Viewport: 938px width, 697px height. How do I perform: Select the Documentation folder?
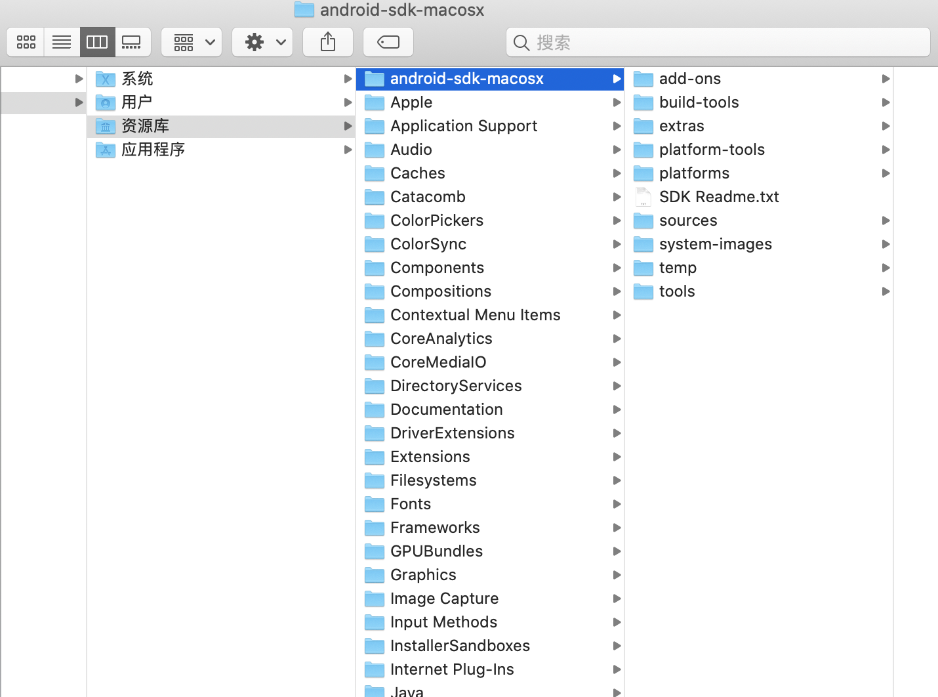(490, 410)
